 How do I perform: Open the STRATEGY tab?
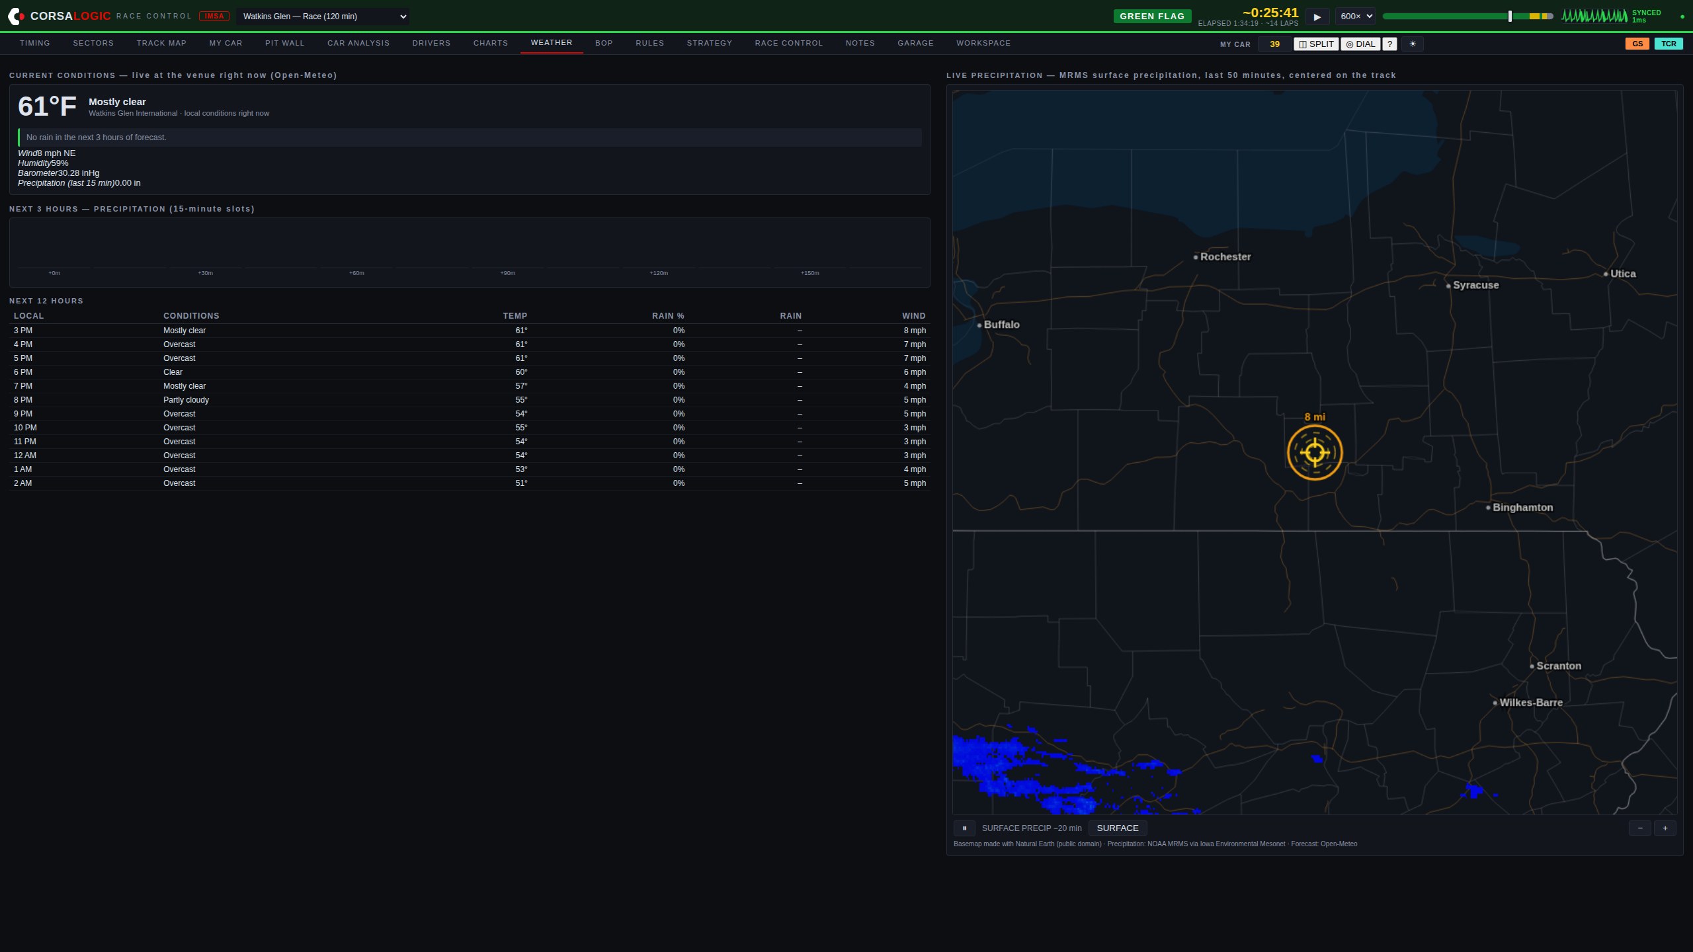[710, 43]
